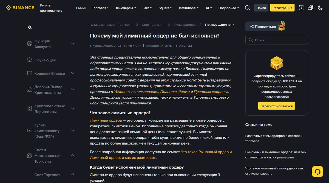Click the Функции Аккаунта user icon
Viewport: 329px width, 183px height.
coord(30,44)
